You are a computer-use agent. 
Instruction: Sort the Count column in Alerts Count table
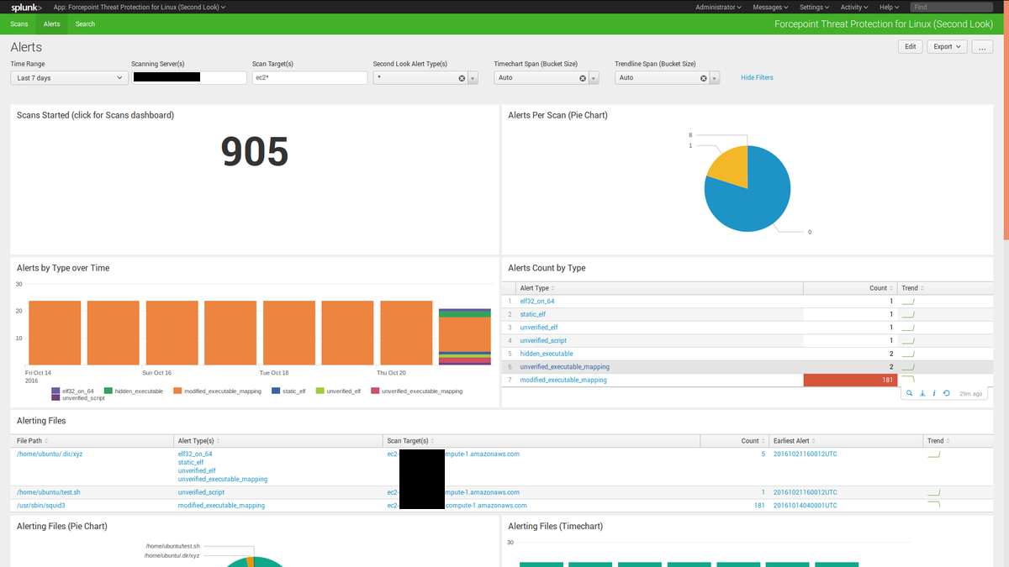[x=880, y=287]
